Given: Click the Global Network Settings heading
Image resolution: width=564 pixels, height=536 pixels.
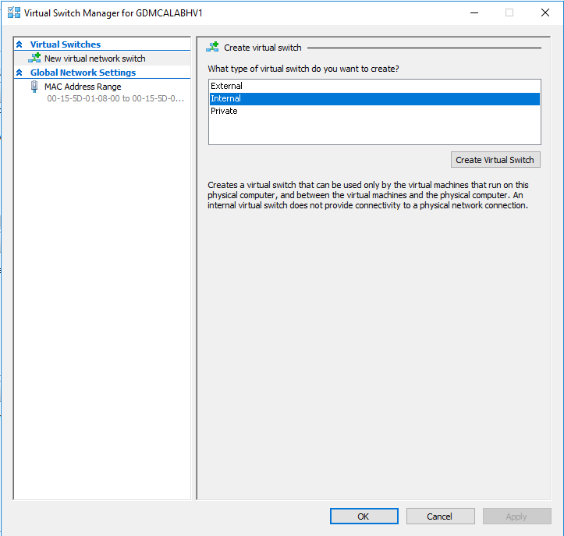Looking at the screenshot, I should 83,73.
